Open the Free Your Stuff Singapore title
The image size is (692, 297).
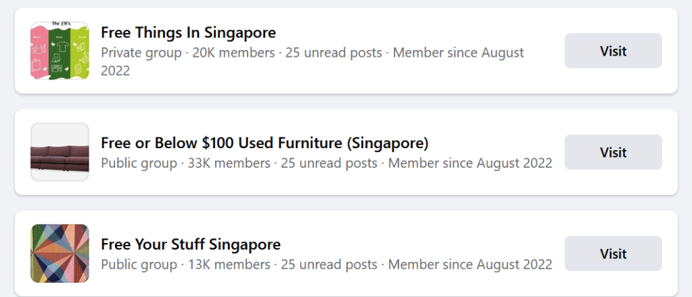coord(190,244)
